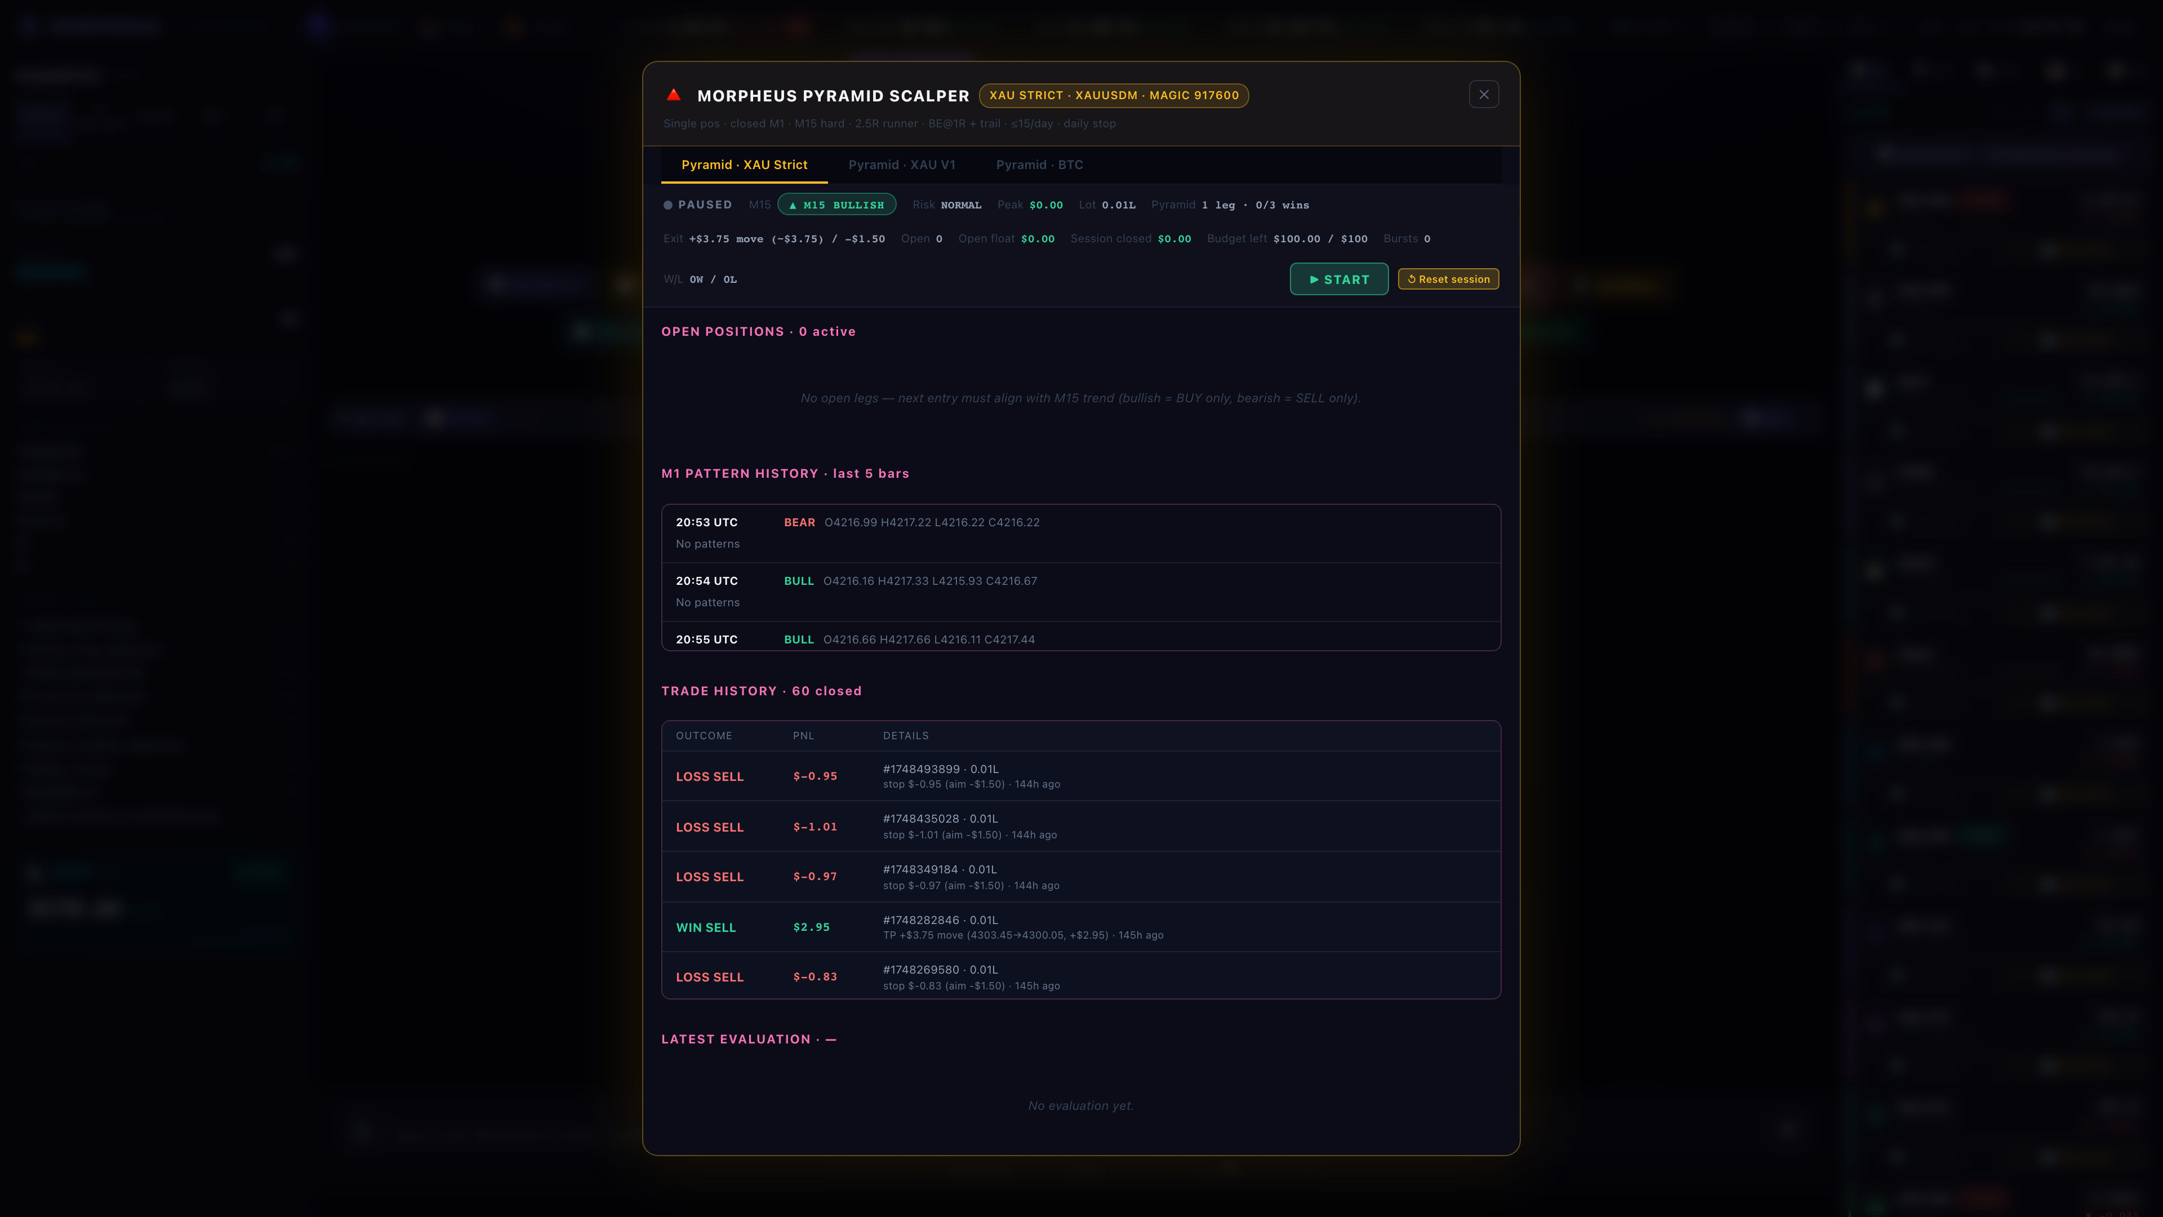
Task: Click the OUTCOME column header
Action: pos(704,736)
